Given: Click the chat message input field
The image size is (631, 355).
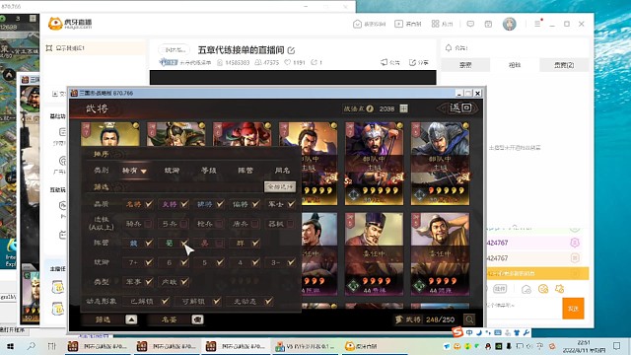Looking at the screenshot, I should (524, 308).
